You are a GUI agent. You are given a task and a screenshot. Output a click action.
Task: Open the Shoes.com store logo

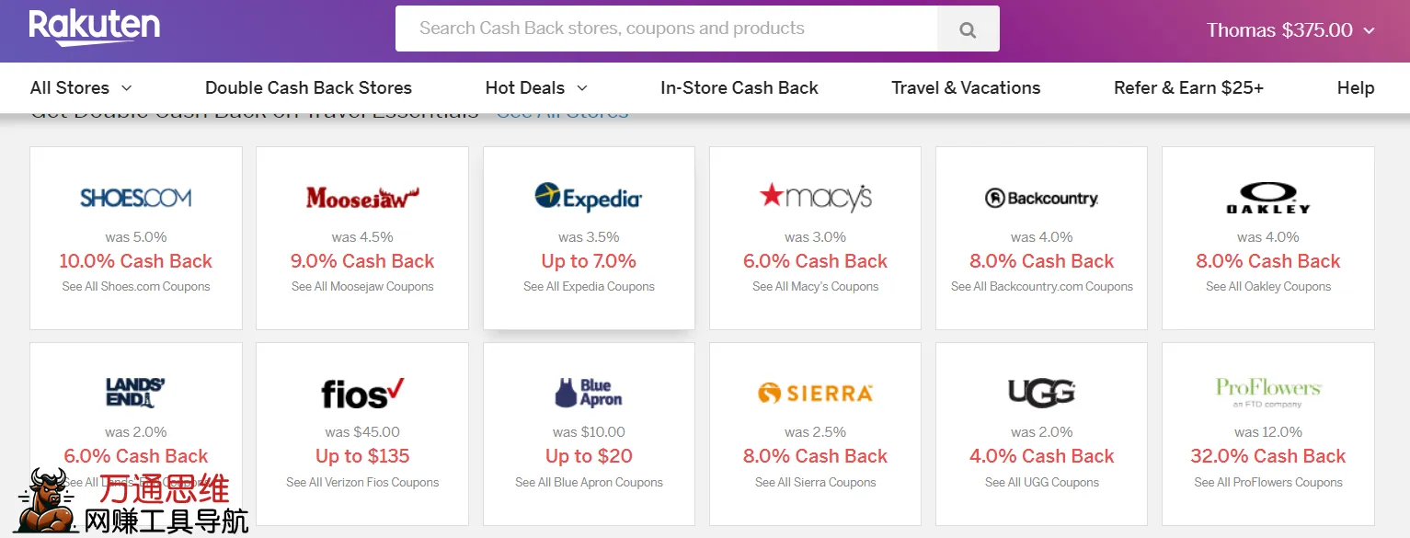point(136,198)
